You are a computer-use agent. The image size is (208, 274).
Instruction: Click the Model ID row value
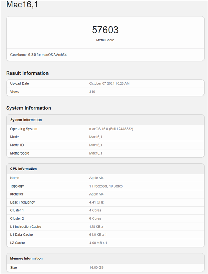click(95, 145)
